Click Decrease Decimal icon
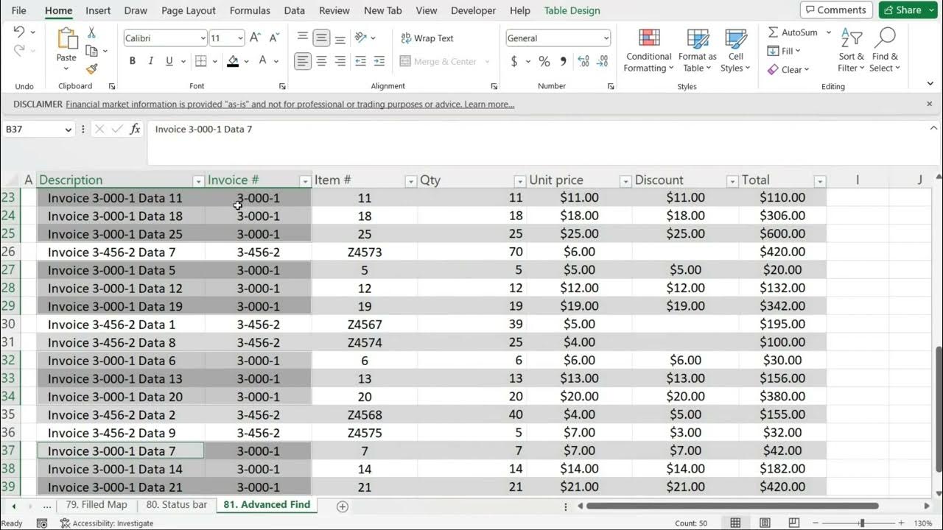This screenshot has width=943, height=530. 601,61
